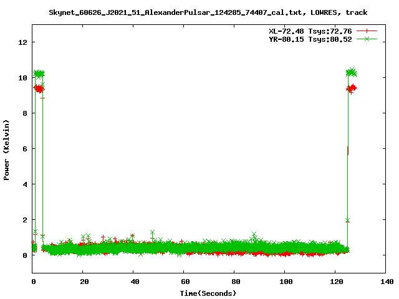Viewport: 399px width, 299px height.
Task: Click the green spike marker near 48 seconds
Action: [152, 232]
